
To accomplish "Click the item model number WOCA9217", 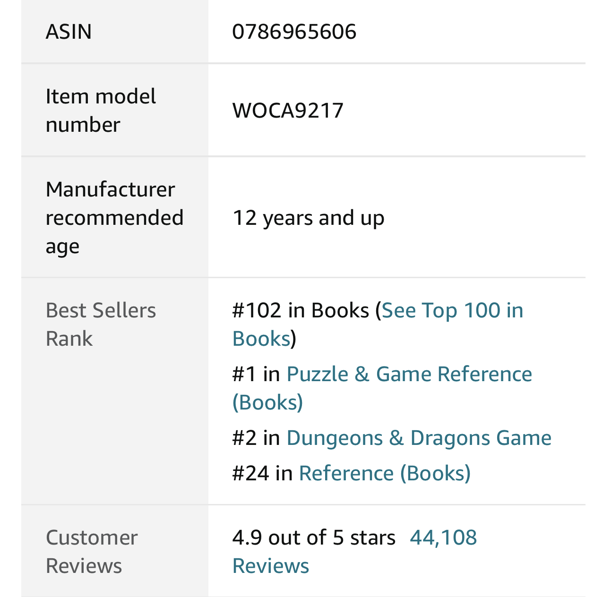I will pyautogui.click(x=288, y=111).
